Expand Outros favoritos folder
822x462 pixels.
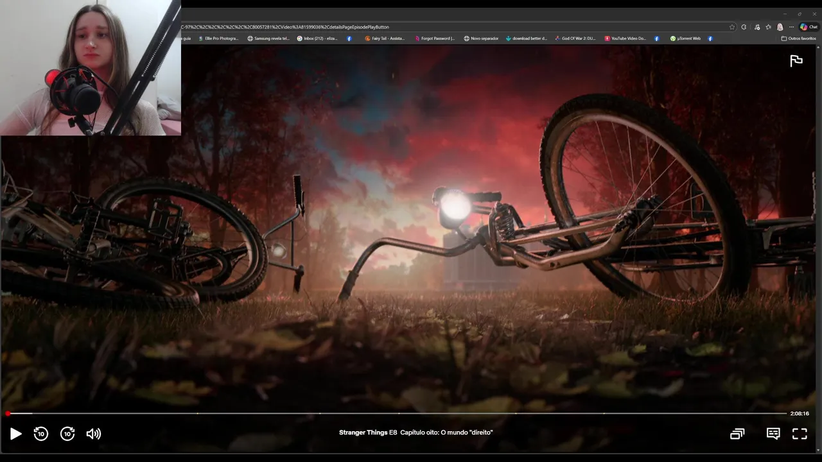tap(798, 38)
